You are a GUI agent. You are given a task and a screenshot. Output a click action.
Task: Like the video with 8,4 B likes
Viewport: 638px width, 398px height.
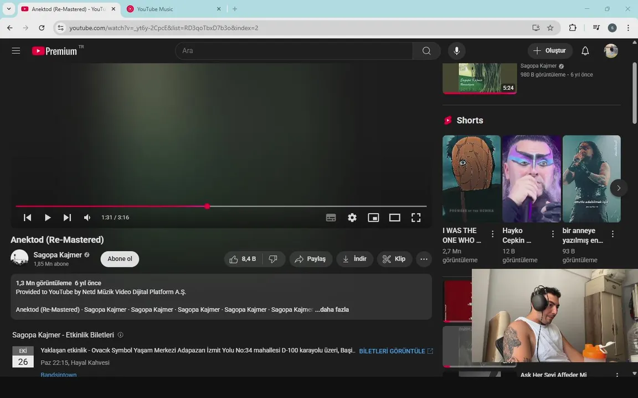243,259
